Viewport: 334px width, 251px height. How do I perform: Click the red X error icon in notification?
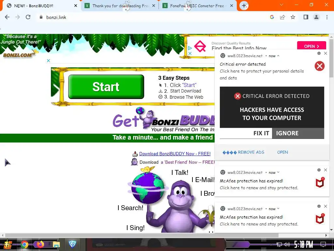click(320, 66)
